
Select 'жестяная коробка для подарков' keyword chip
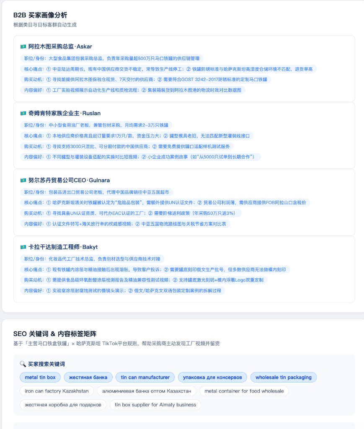tap(63, 405)
